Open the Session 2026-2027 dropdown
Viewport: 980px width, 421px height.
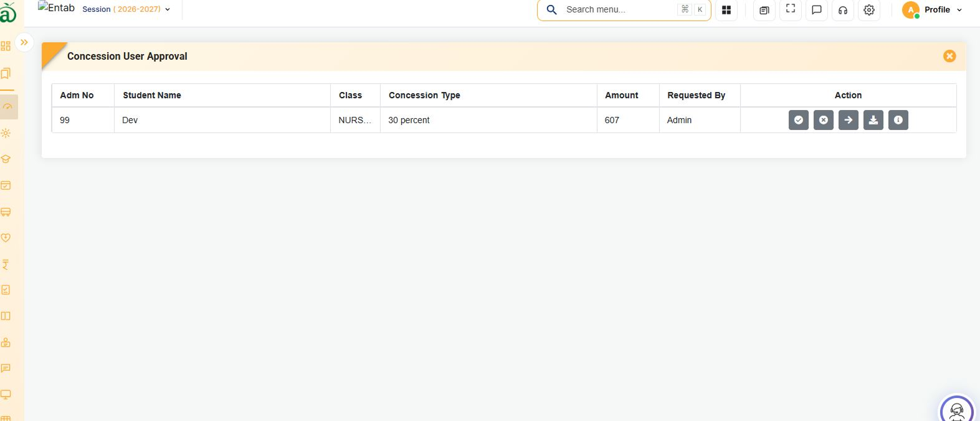point(126,9)
